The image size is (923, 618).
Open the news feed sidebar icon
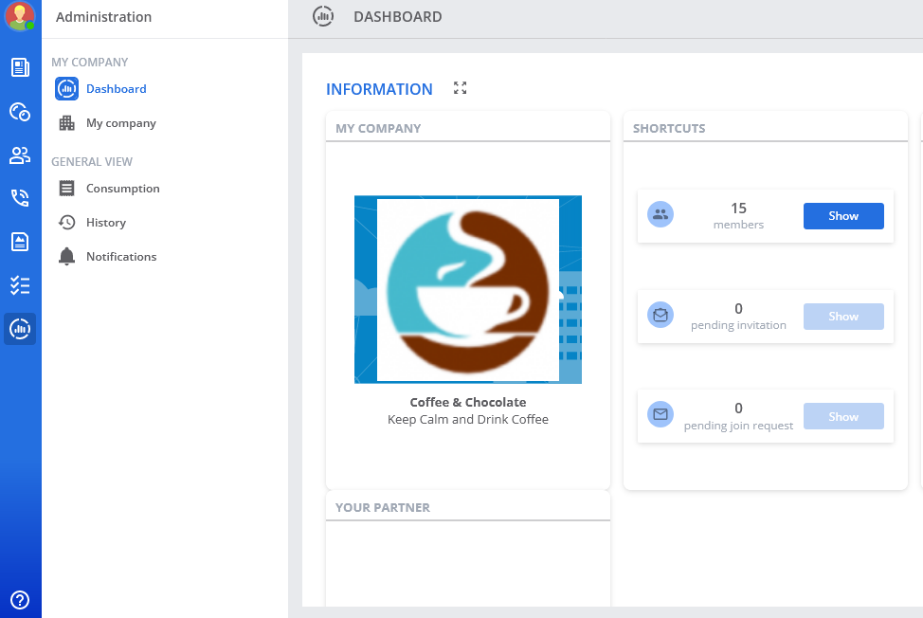click(20, 67)
